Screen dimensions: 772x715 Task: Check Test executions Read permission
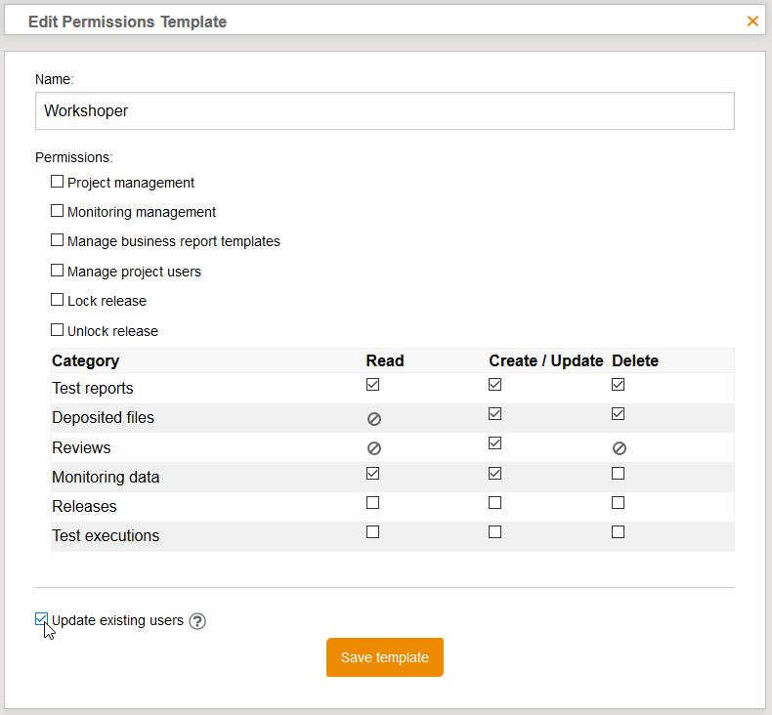click(372, 532)
